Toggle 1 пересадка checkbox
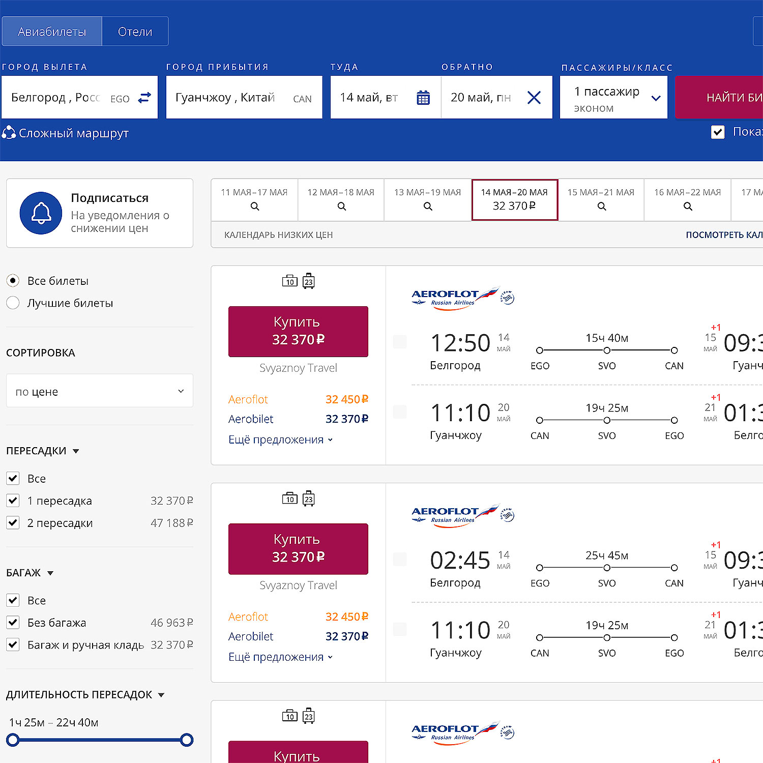Screen dimensions: 763x763 point(13,501)
